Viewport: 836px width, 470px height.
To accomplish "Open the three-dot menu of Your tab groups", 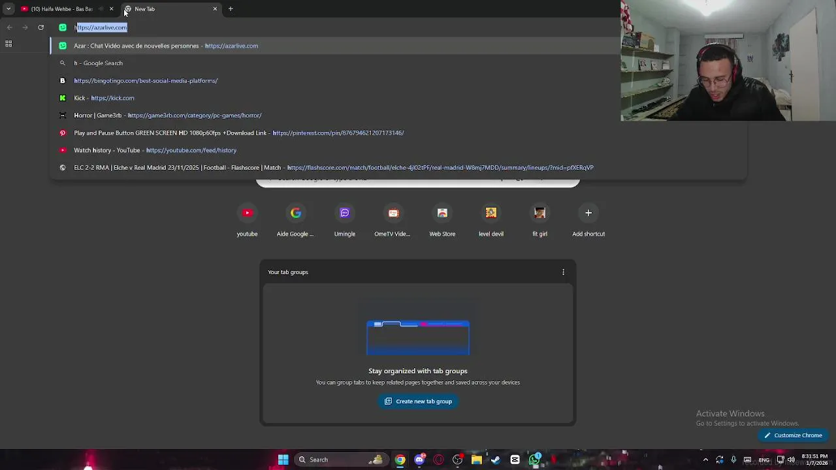I will pyautogui.click(x=564, y=272).
